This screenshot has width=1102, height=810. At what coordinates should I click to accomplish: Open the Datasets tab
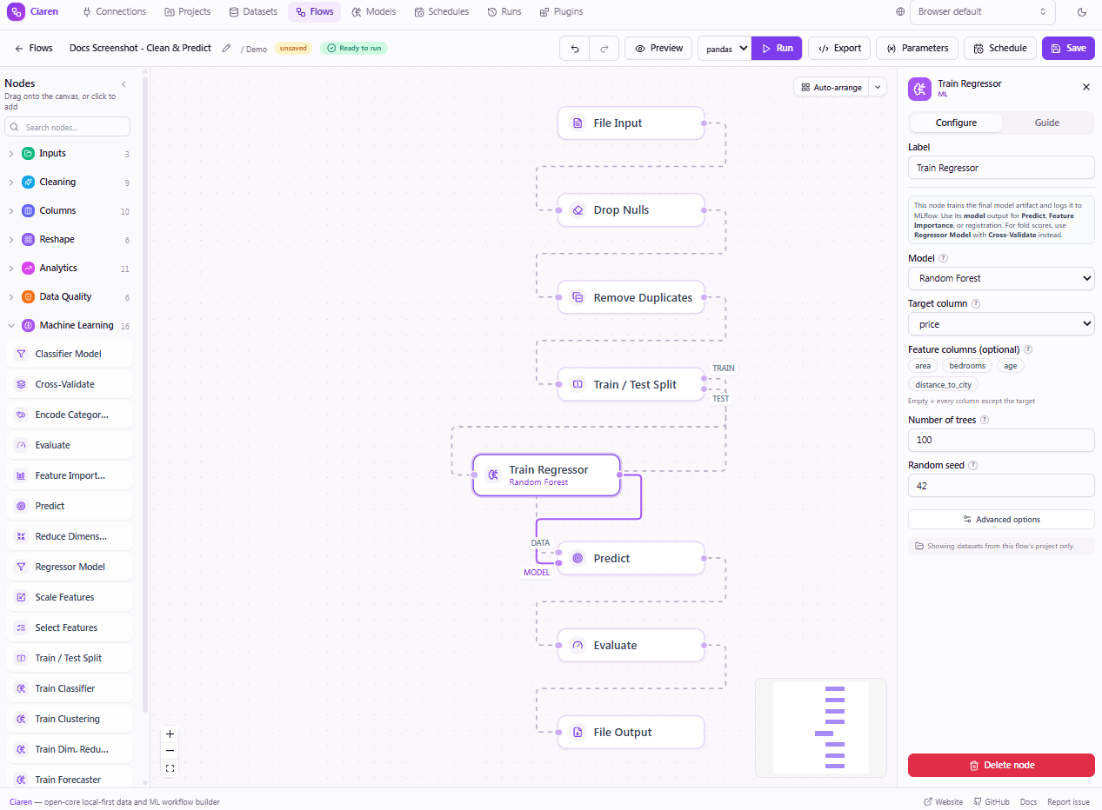point(253,12)
